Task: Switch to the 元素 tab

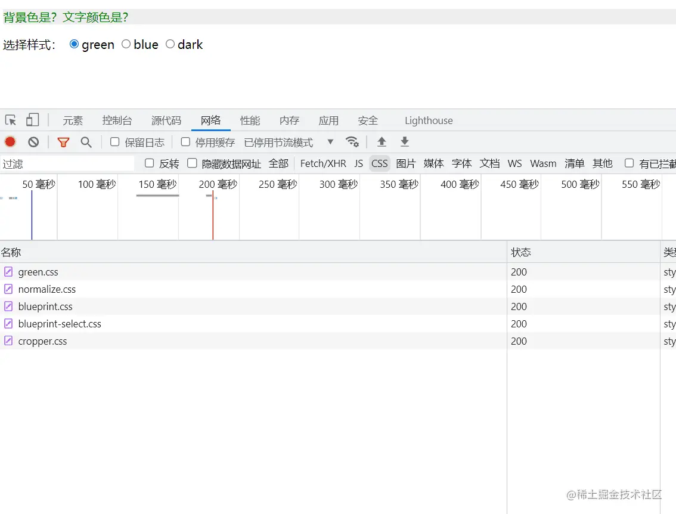Action: pyautogui.click(x=73, y=120)
